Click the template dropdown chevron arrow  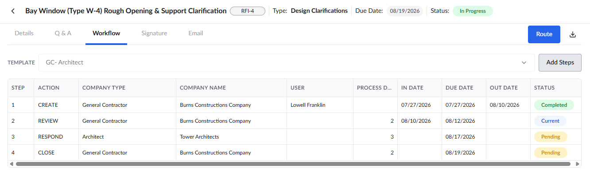click(x=524, y=63)
